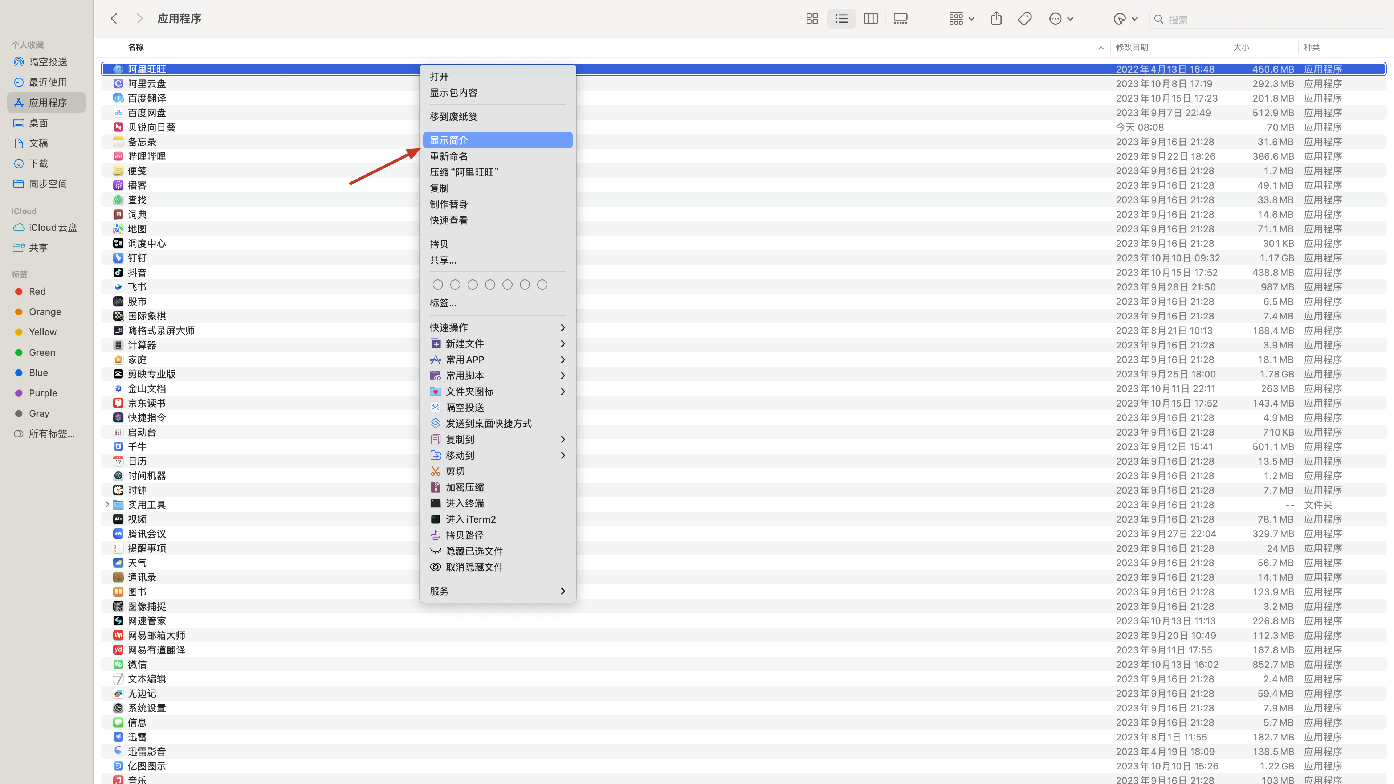
Task: Expand the 常用APP submenu
Action: (x=498, y=360)
